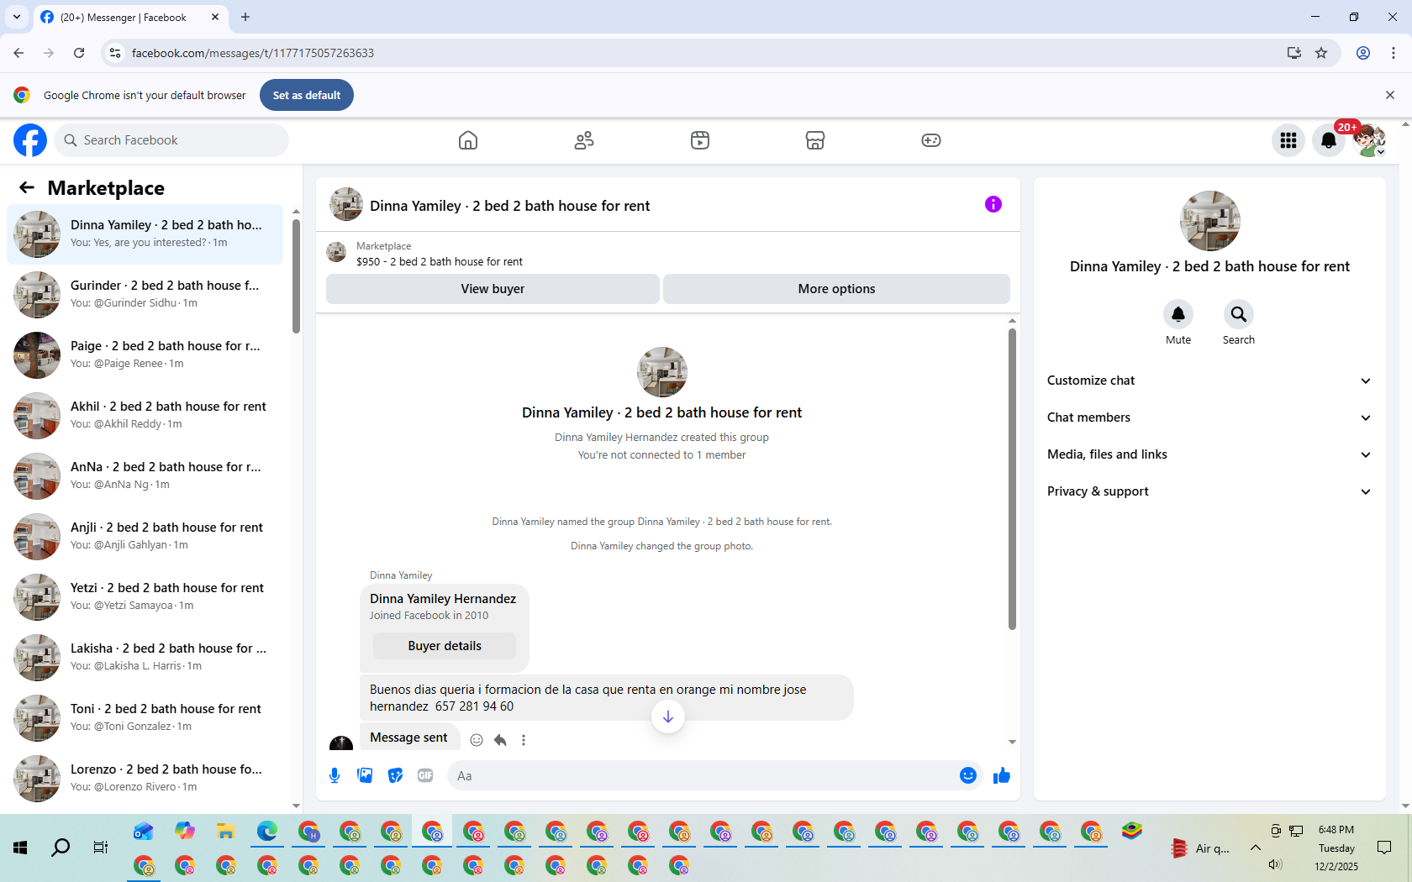Viewport: 1412px width, 882px height.
Task: Reload the browser page
Action: pos(79,53)
